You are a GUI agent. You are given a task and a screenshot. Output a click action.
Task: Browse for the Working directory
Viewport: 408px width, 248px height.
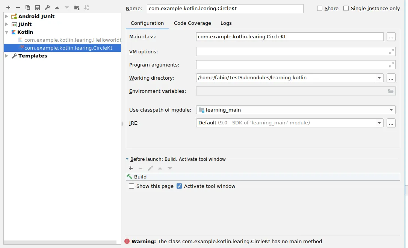pos(391,78)
